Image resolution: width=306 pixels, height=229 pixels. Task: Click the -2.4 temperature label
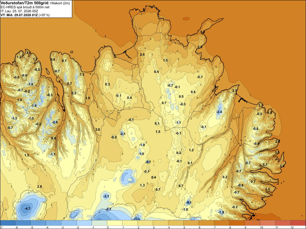(219, 112)
